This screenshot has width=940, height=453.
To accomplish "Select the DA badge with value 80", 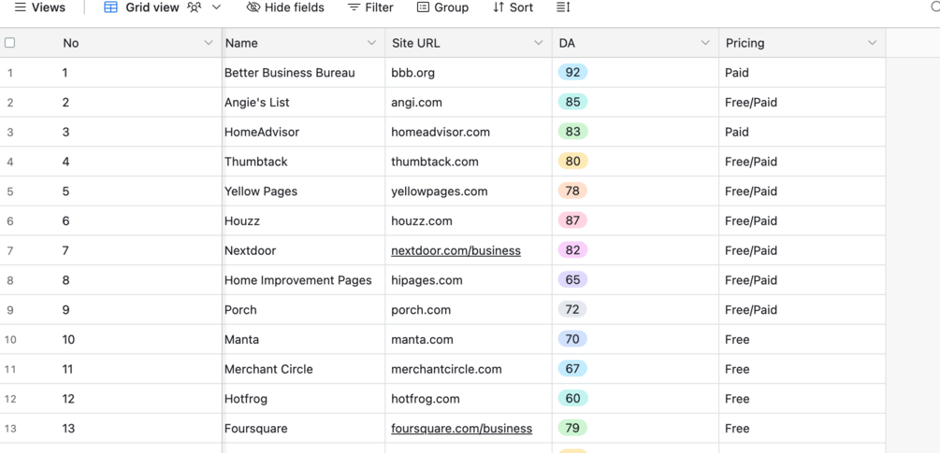I will 572,162.
